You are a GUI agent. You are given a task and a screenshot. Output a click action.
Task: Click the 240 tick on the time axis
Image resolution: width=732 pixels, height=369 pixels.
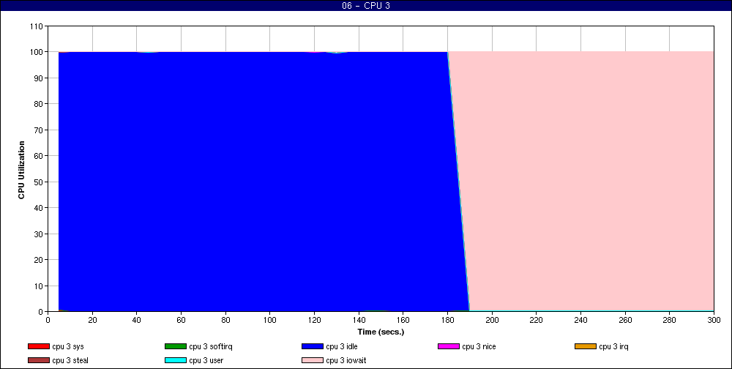(580, 321)
